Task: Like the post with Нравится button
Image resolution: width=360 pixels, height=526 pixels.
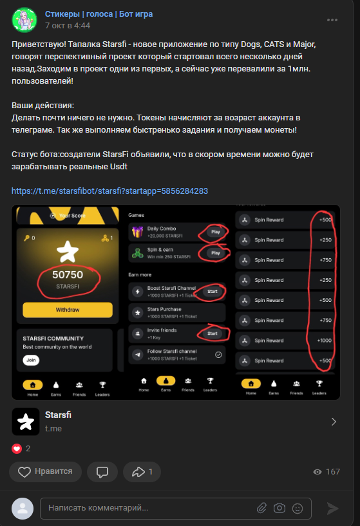Action: [45, 472]
